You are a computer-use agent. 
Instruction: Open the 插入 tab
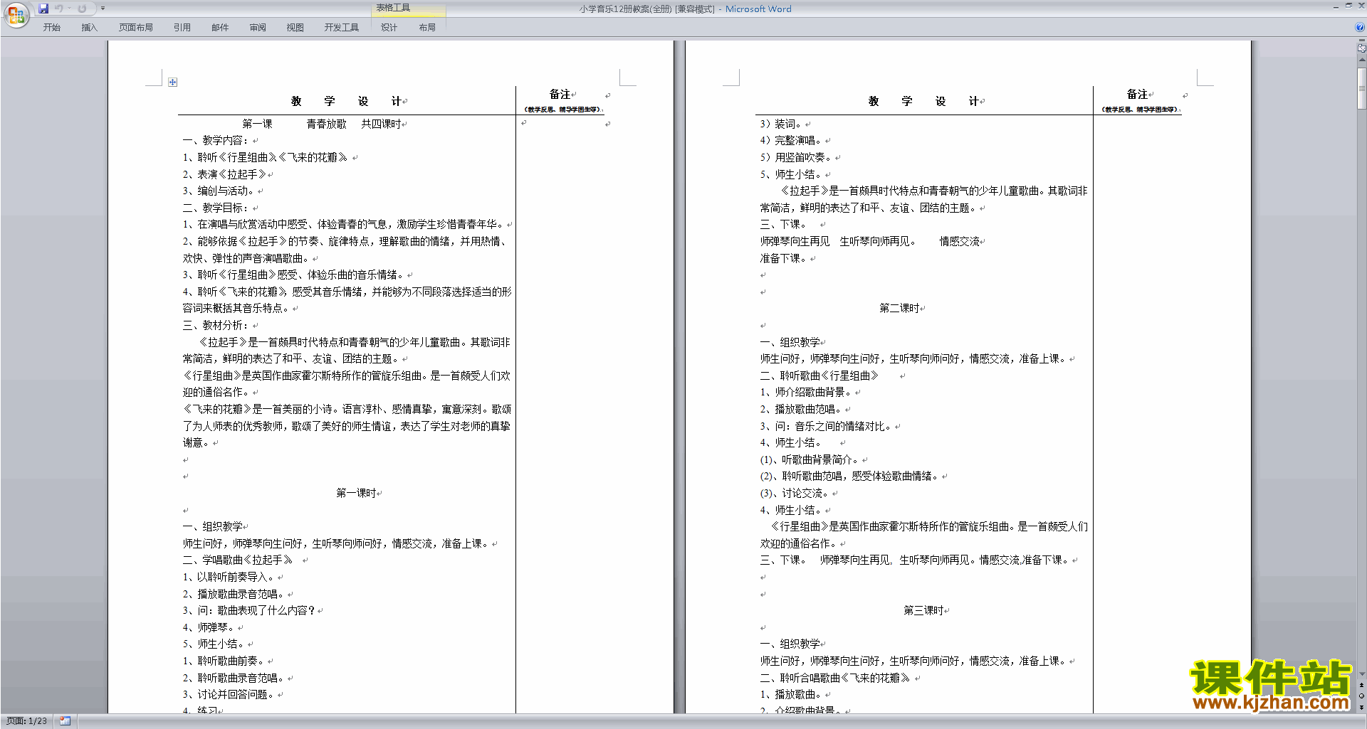coord(89,27)
